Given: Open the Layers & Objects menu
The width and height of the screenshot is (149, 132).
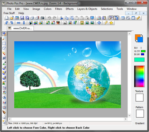Looking at the screenshot, I should [x=87, y=9].
